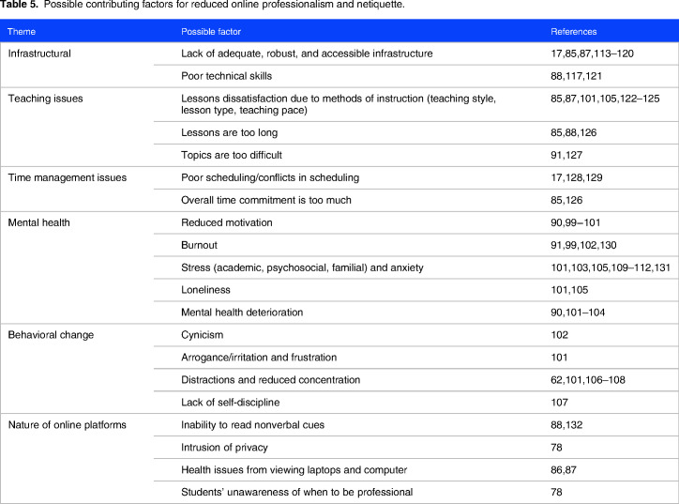The image size is (679, 504).
Task: Click the Table 5 caption label
Action: tap(20, 5)
